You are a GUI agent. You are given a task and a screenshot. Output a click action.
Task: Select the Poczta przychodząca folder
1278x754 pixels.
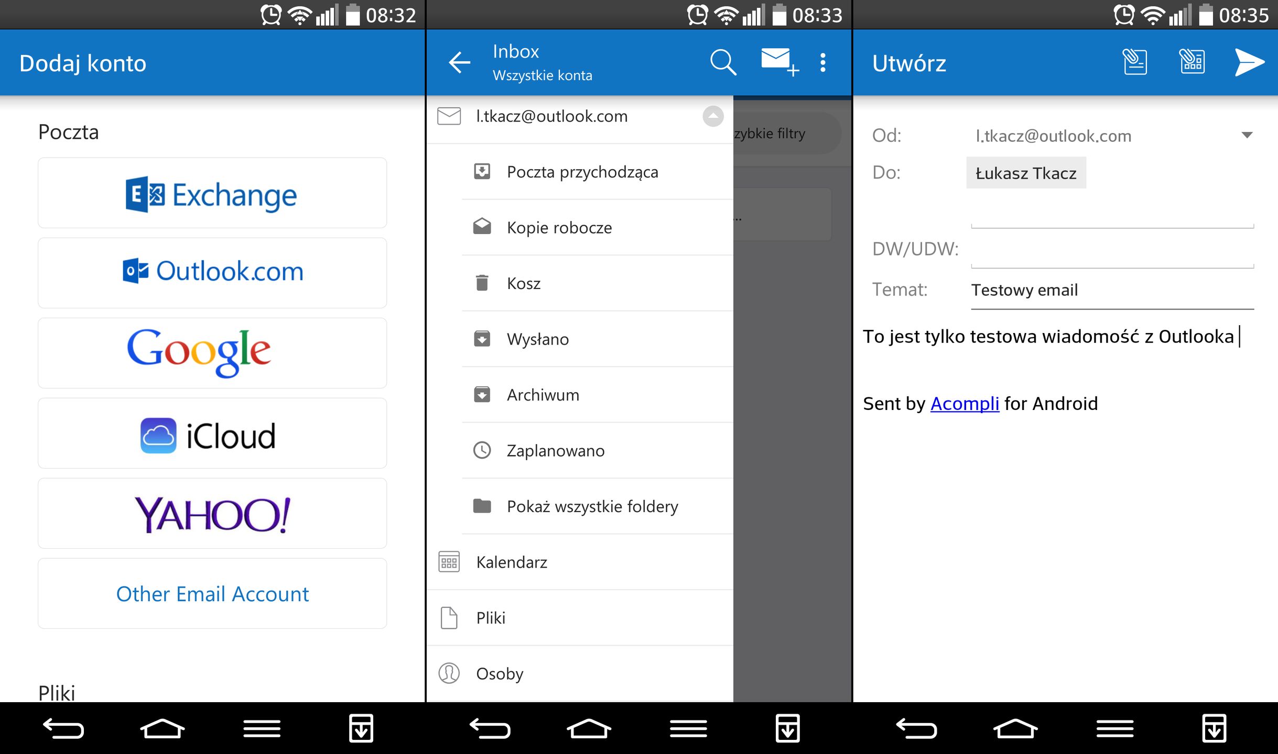pos(582,172)
